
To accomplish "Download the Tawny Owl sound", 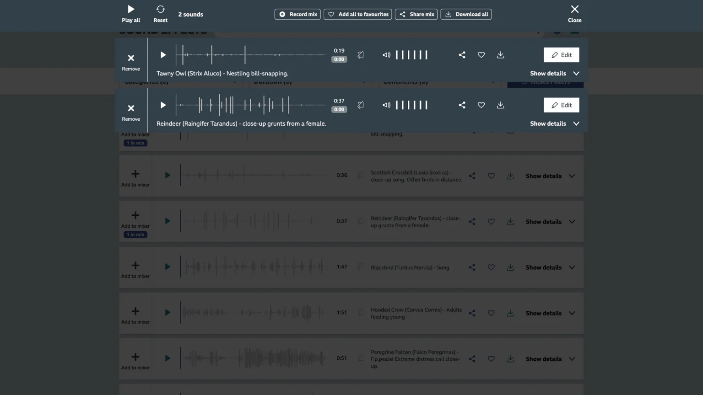I will pos(500,55).
